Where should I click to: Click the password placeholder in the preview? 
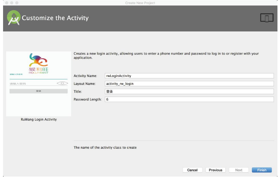pyautogui.click(x=18, y=84)
